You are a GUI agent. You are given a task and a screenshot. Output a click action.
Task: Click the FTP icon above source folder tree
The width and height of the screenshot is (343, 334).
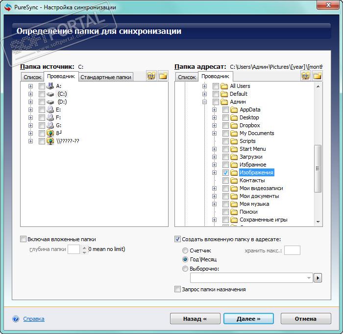(x=151, y=76)
